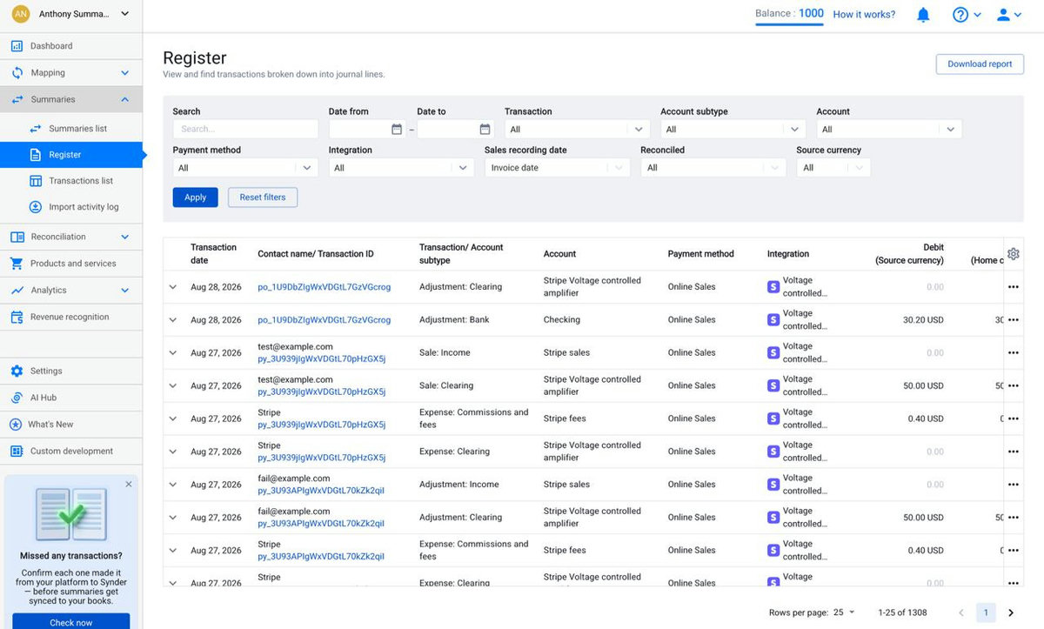This screenshot has width=1044, height=629.
Task: Select page 1 in pagination
Action: (986, 612)
